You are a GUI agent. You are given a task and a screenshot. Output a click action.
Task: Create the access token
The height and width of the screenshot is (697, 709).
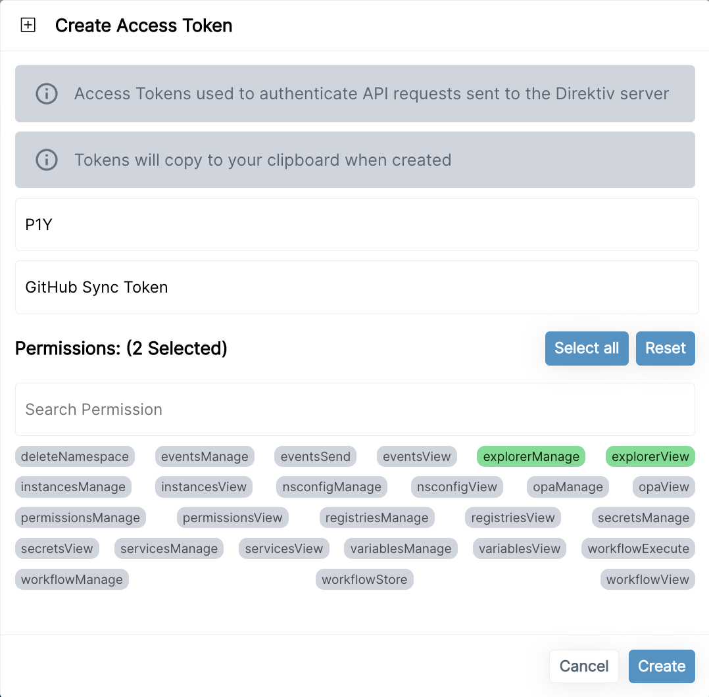[662, 666]
